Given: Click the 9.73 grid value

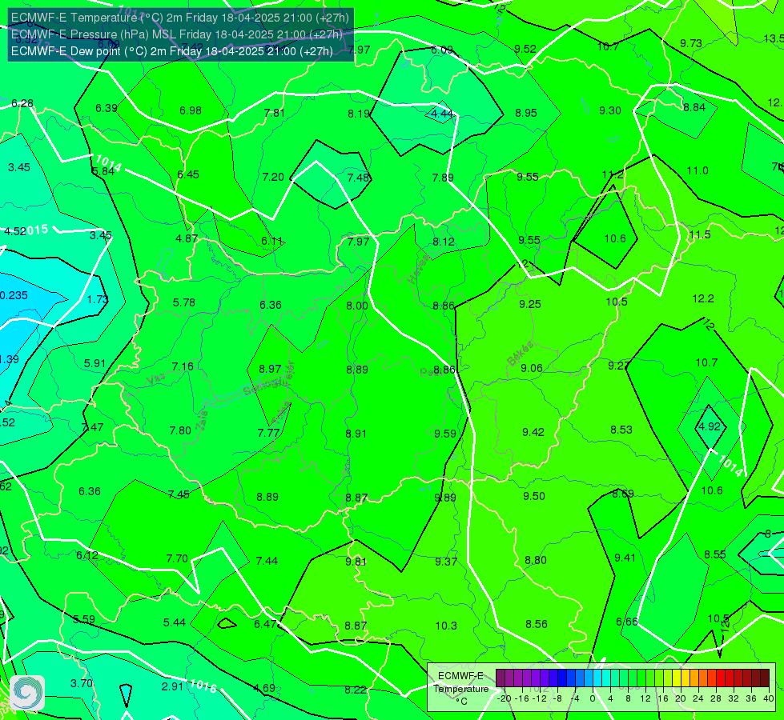Looking at the screenshot, I should 691,43.
